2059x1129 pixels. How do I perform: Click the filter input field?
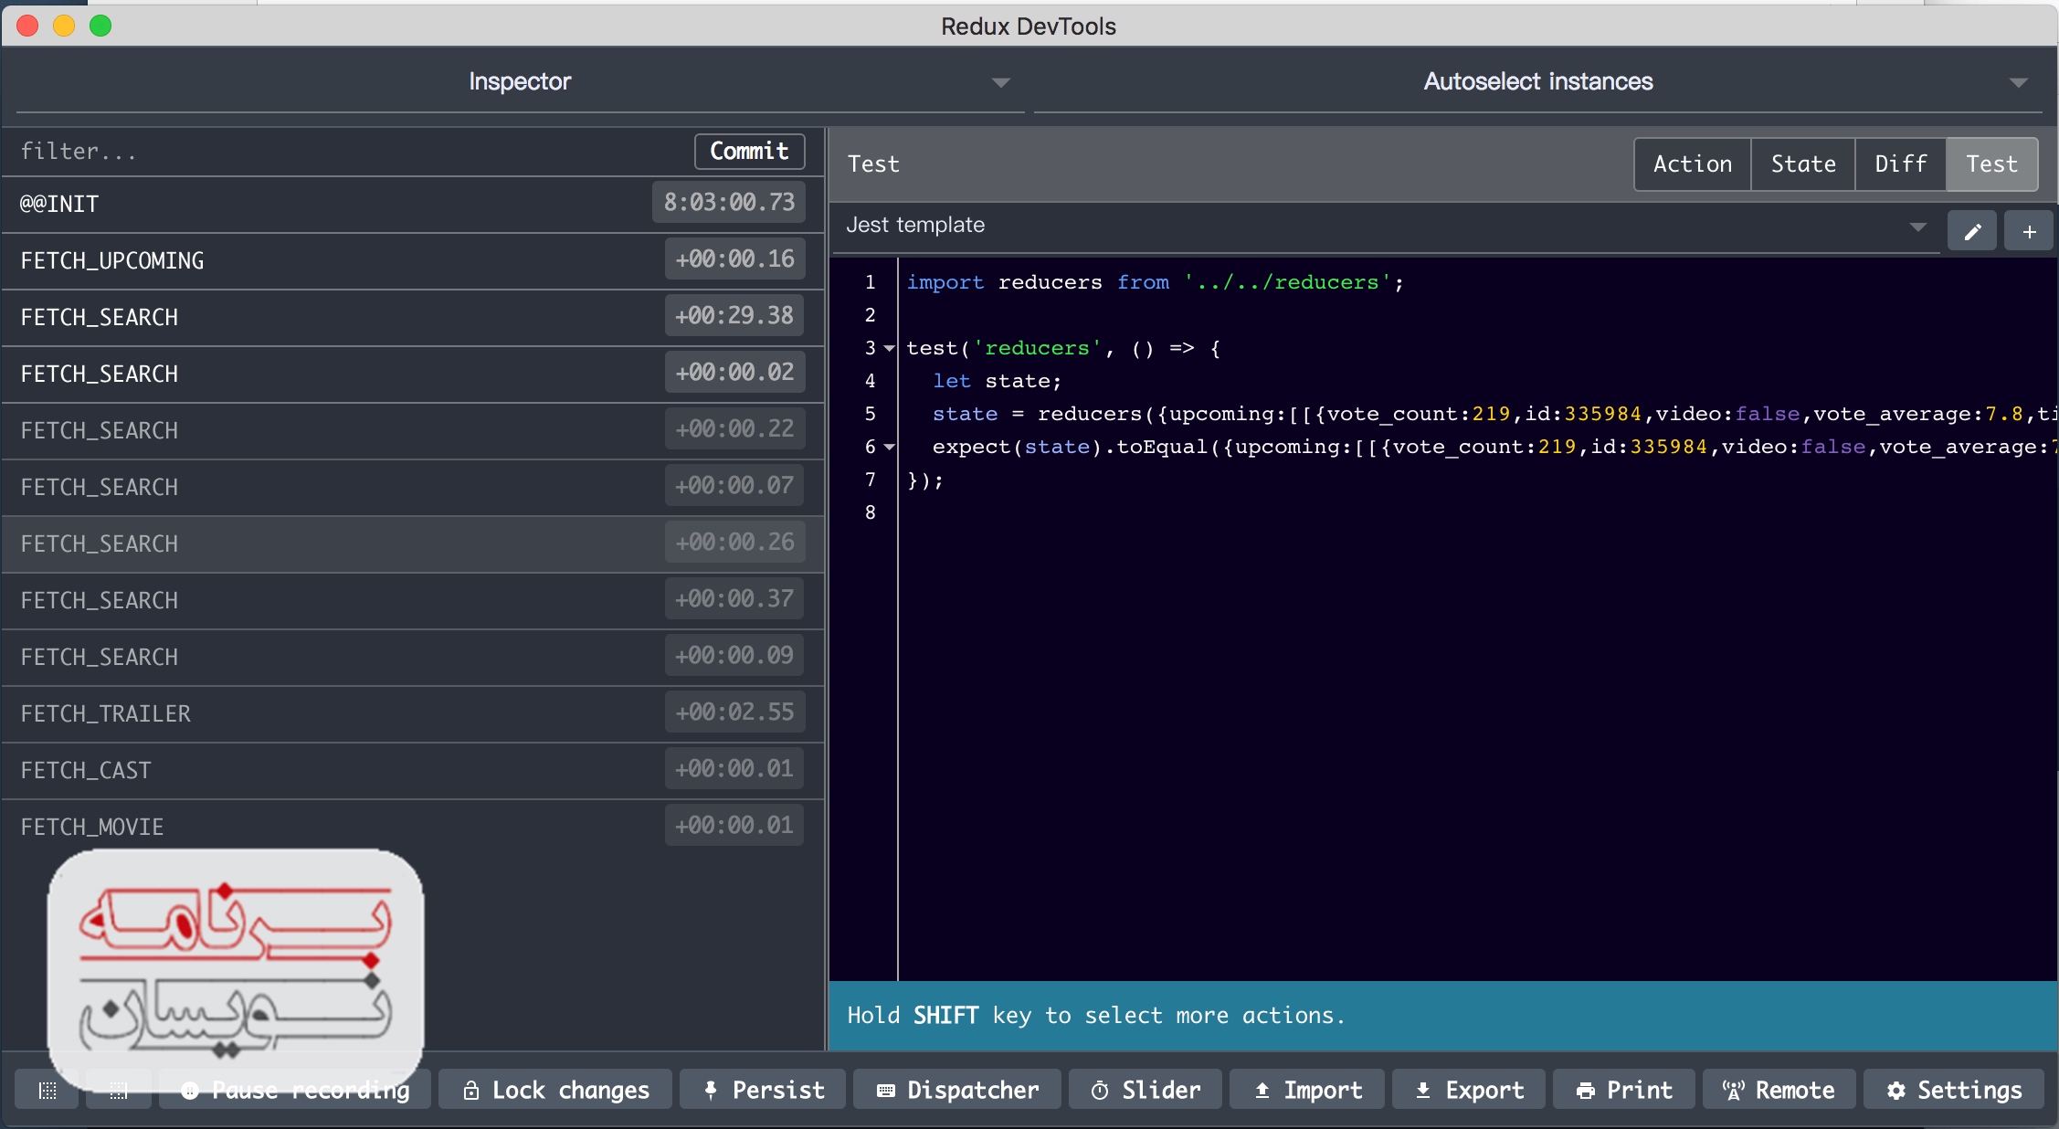coord(347,152)
